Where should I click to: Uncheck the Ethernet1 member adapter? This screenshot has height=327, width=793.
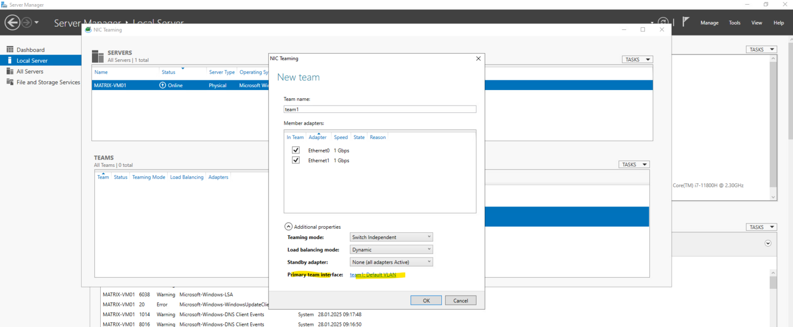(296, 160)
